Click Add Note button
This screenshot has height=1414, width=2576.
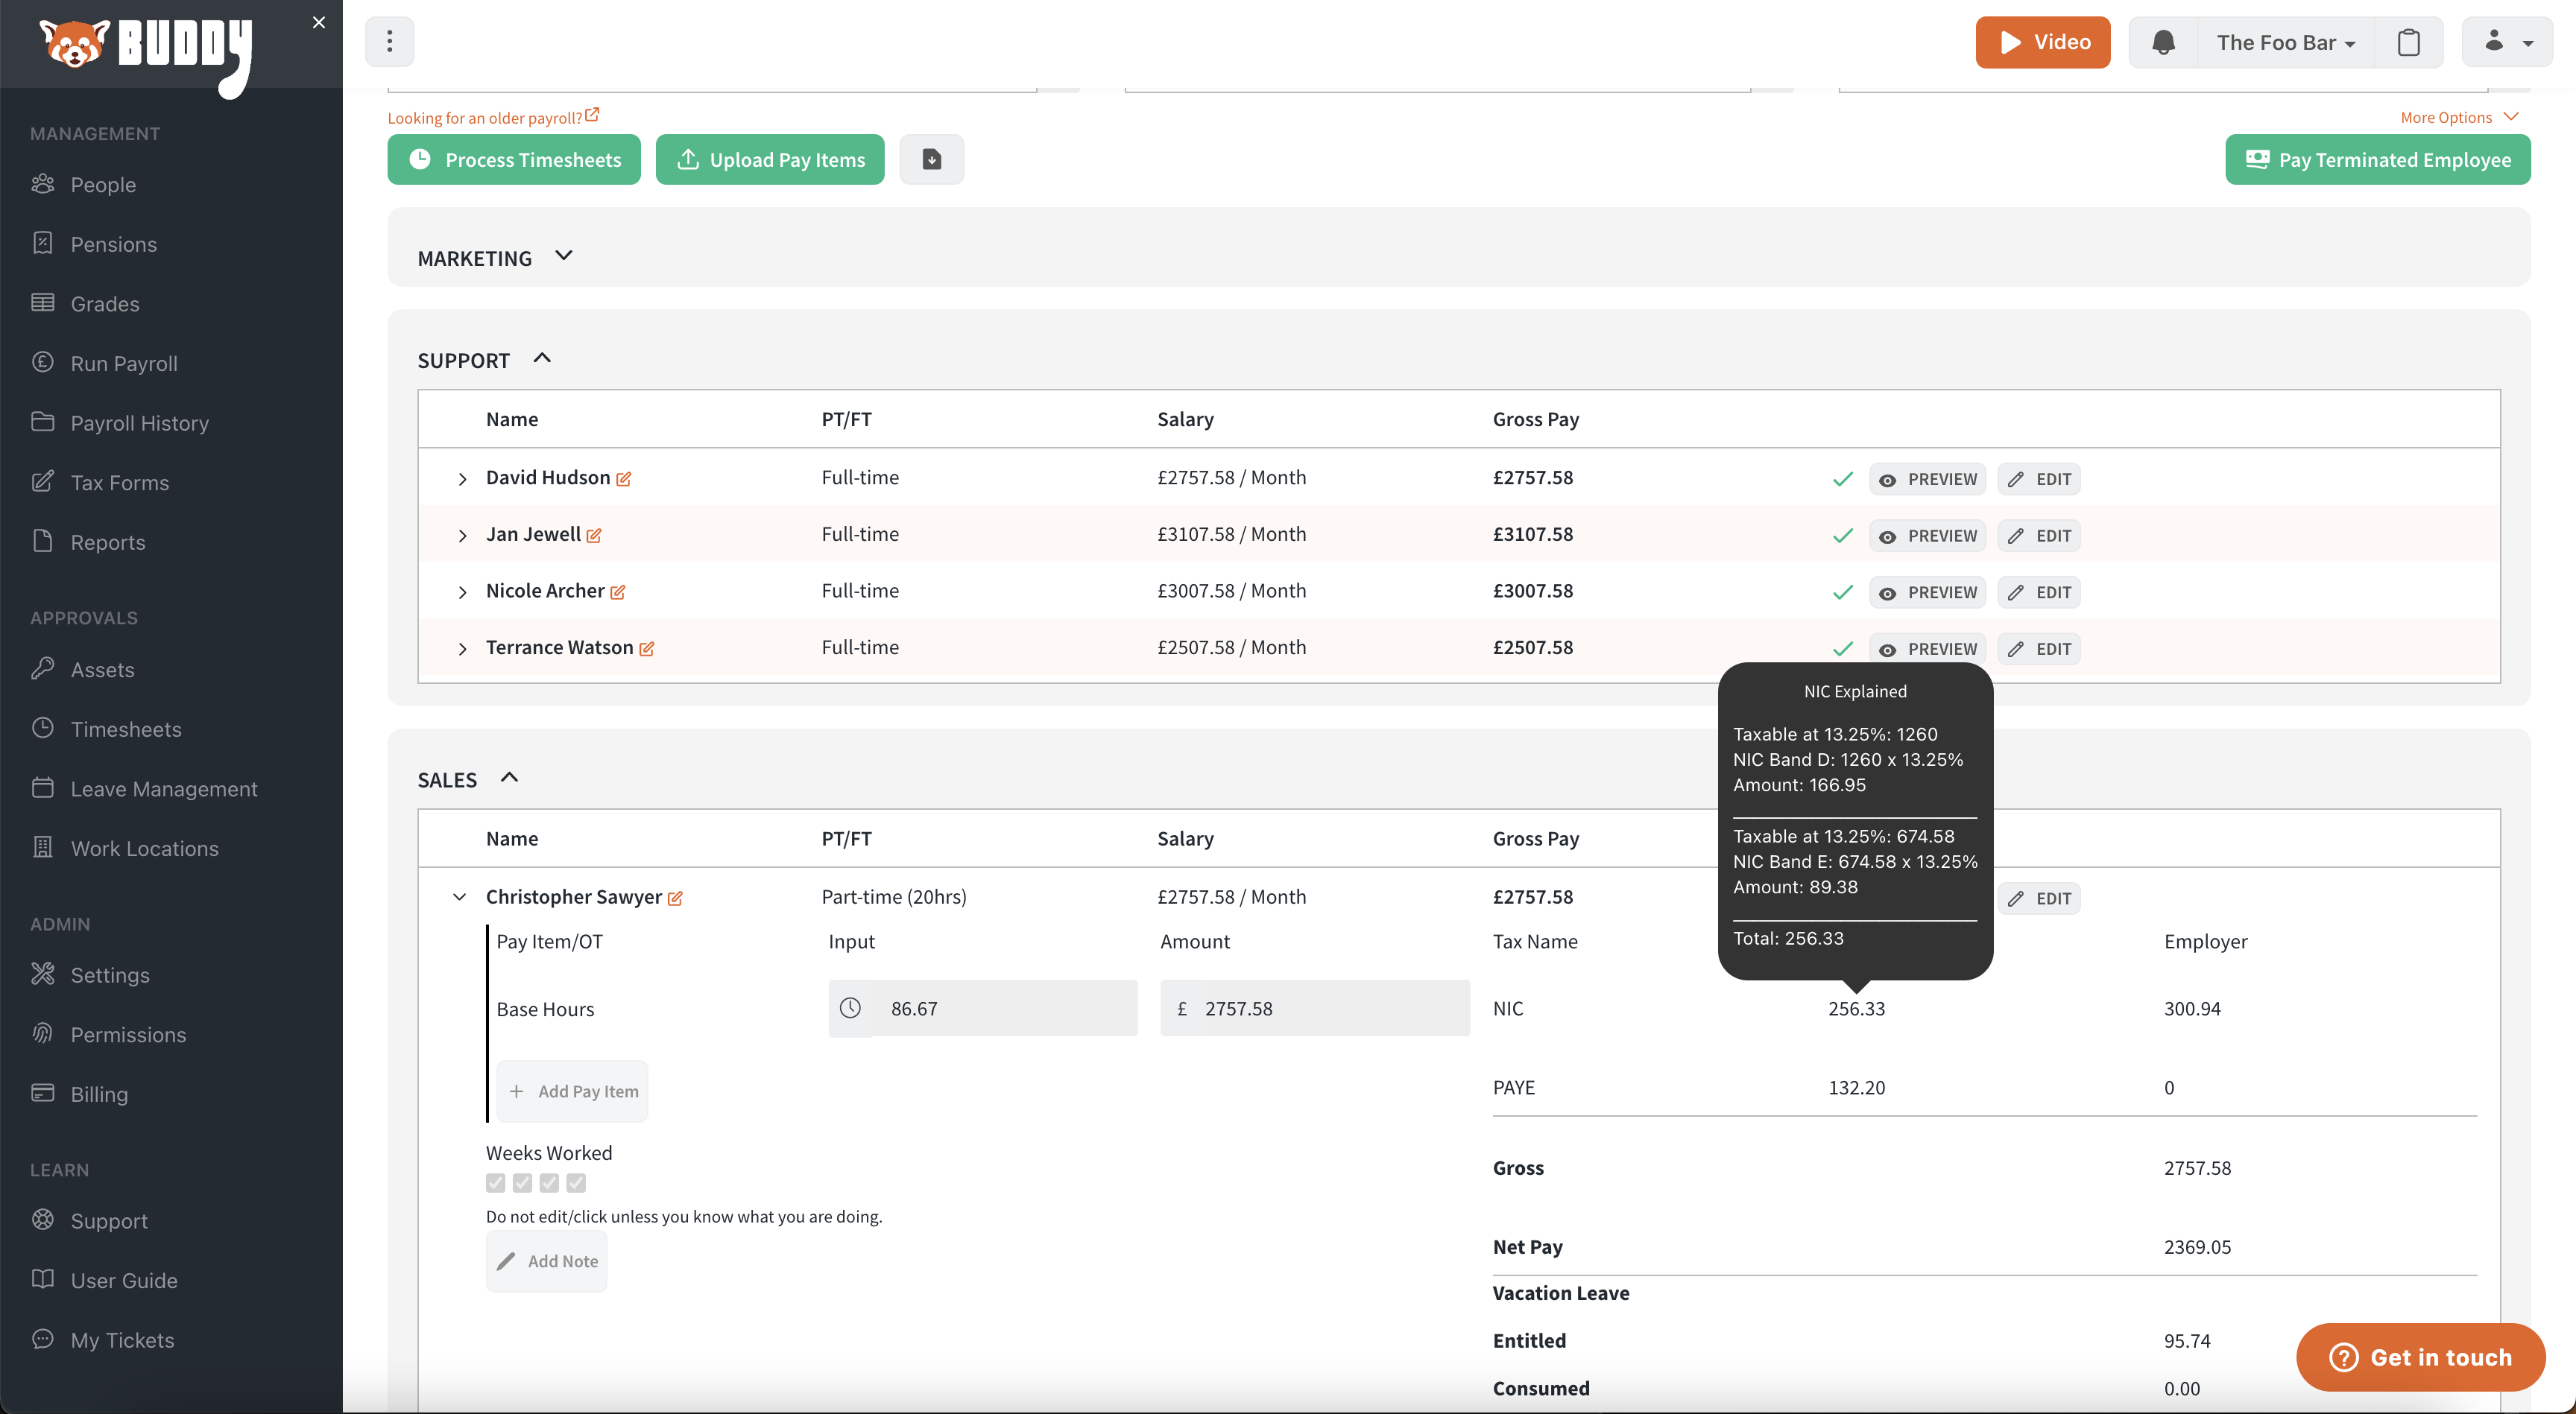[547, 1261]
